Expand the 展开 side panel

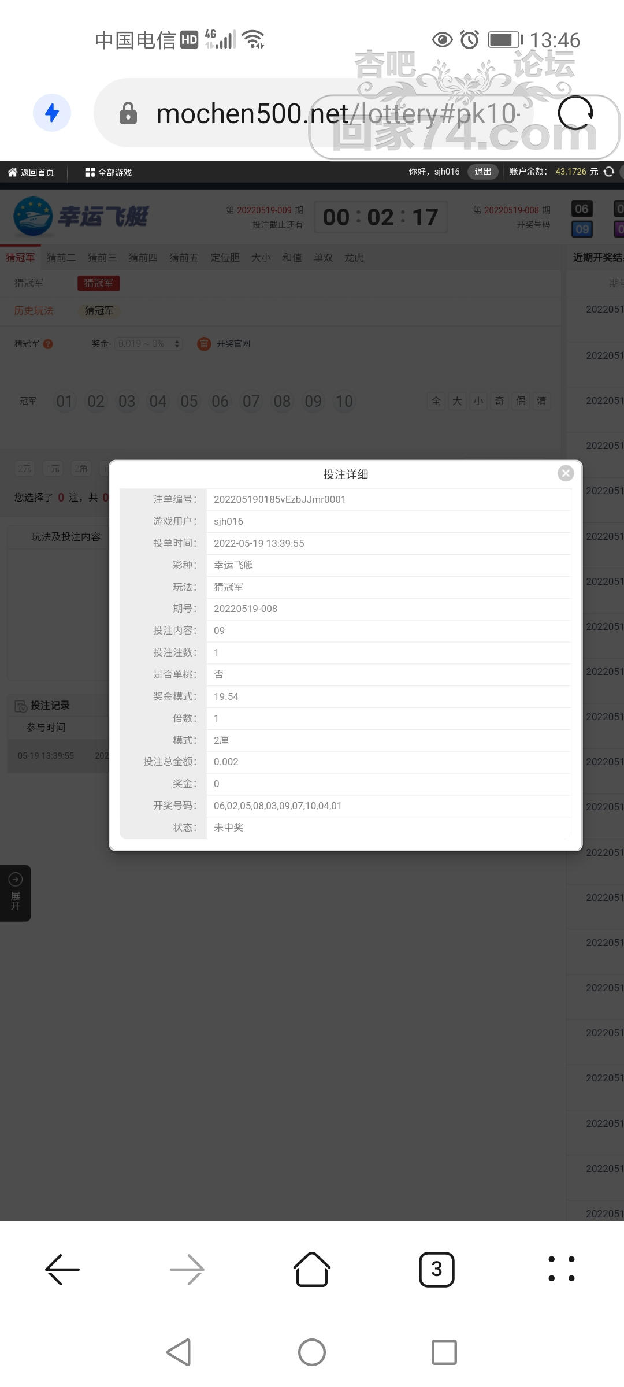16,893
